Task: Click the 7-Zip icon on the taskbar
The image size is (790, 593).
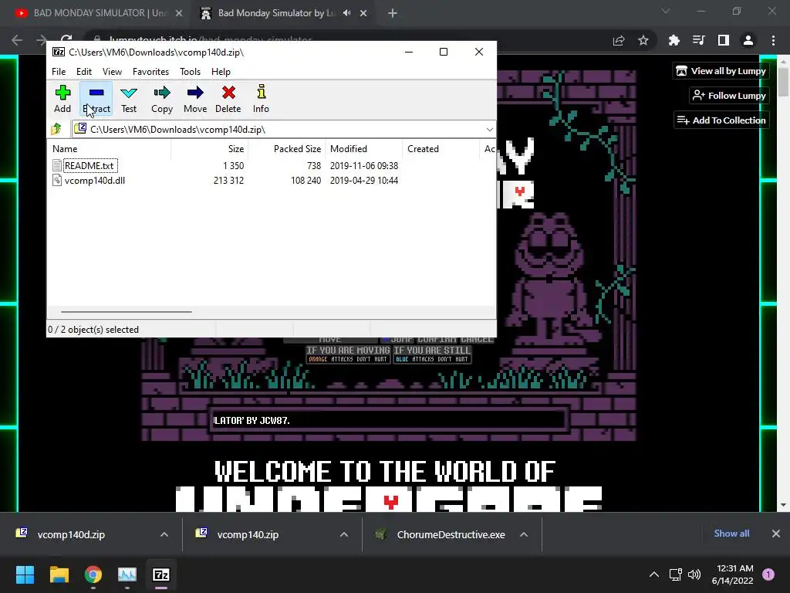Action: click(161, 574)
